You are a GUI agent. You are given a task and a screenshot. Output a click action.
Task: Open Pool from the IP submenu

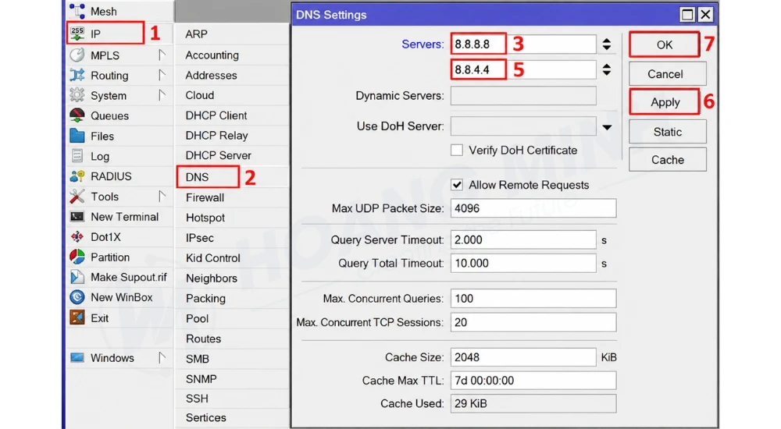(198, 318)
